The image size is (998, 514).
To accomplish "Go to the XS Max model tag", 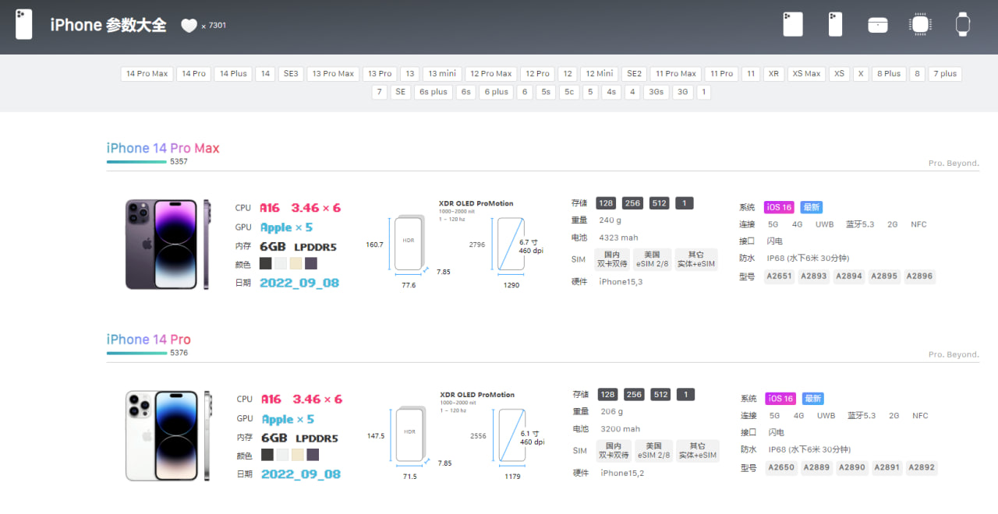I will [x=806, y=74].
